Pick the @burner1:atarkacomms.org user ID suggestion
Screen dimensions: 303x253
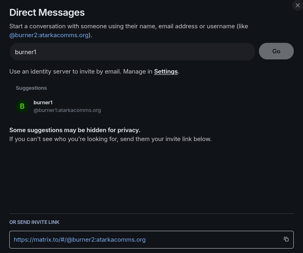[67, 110]
